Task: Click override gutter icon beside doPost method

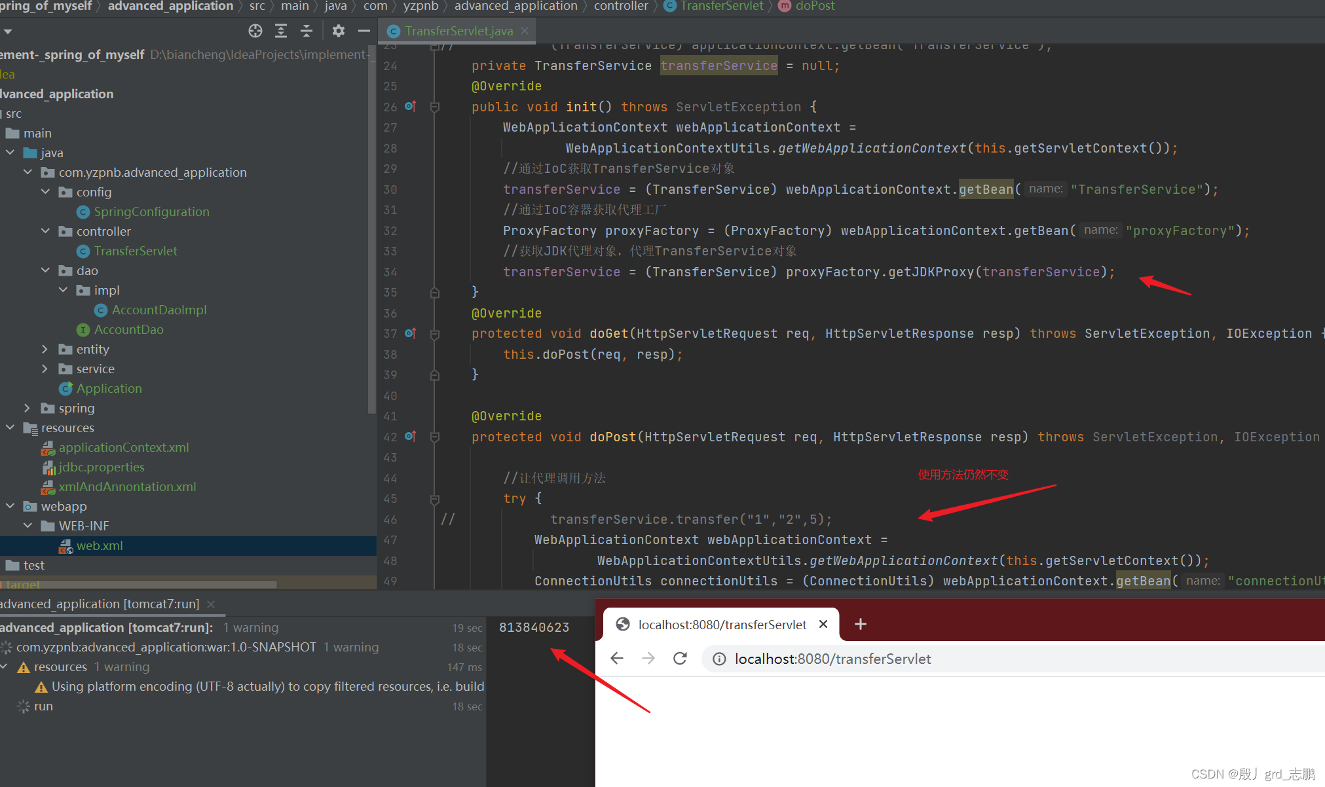Action: [411, 436]
